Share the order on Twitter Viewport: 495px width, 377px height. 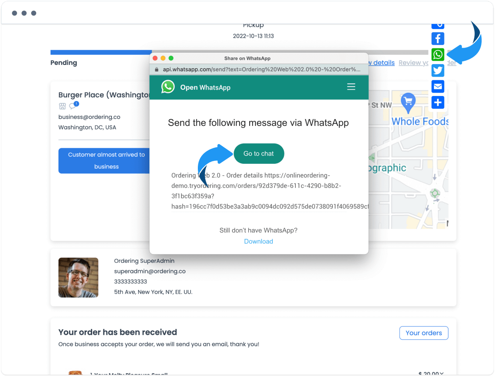[x=438, y=70]
